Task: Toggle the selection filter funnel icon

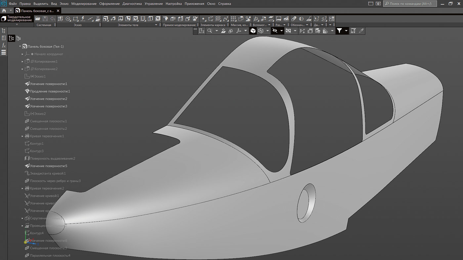Action: pos(340,31)
